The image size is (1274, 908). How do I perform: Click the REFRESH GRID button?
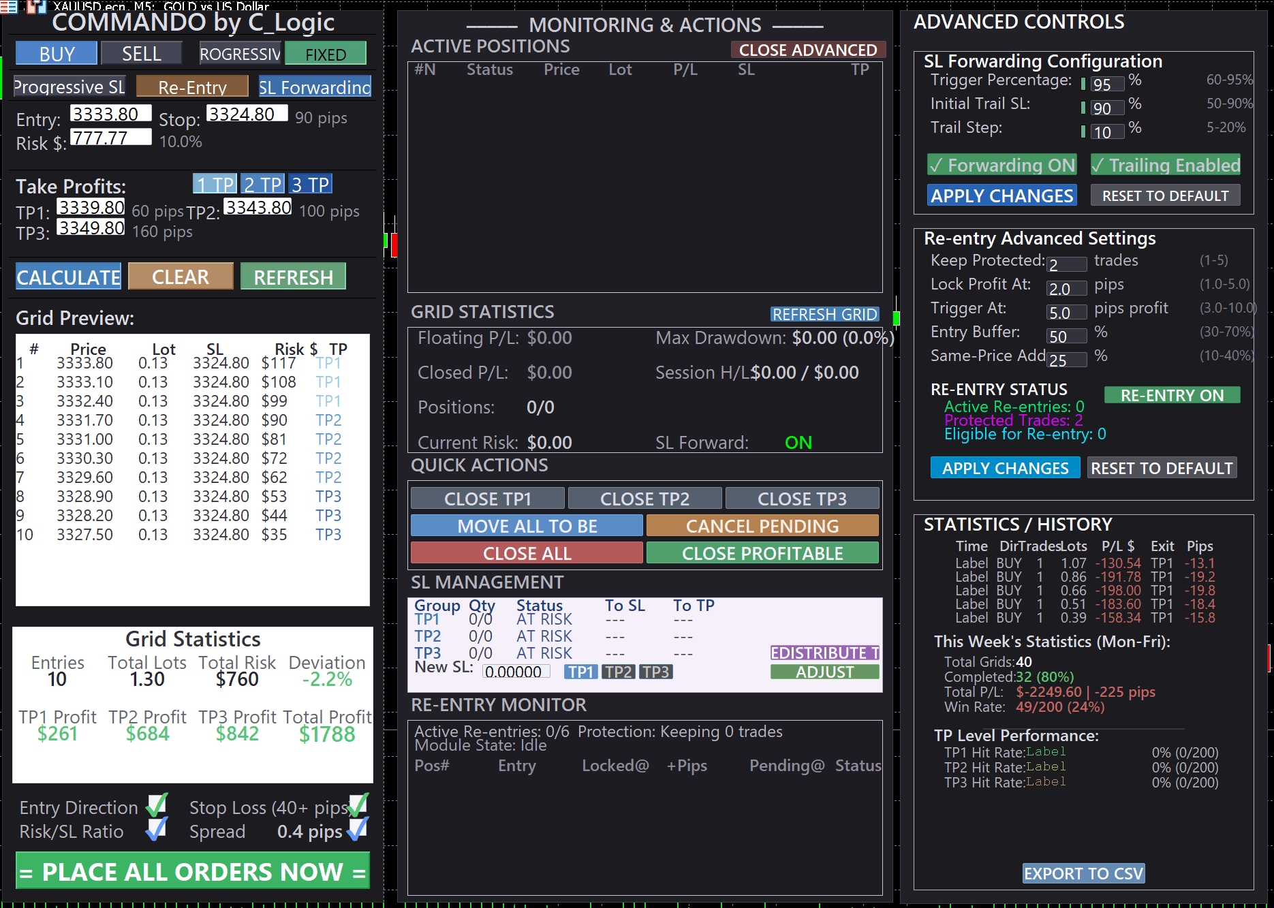coord(824,314)
